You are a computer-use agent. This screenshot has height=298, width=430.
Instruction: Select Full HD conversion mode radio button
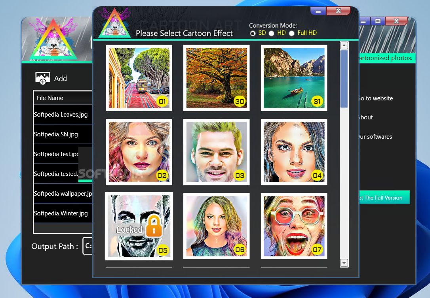292,33
